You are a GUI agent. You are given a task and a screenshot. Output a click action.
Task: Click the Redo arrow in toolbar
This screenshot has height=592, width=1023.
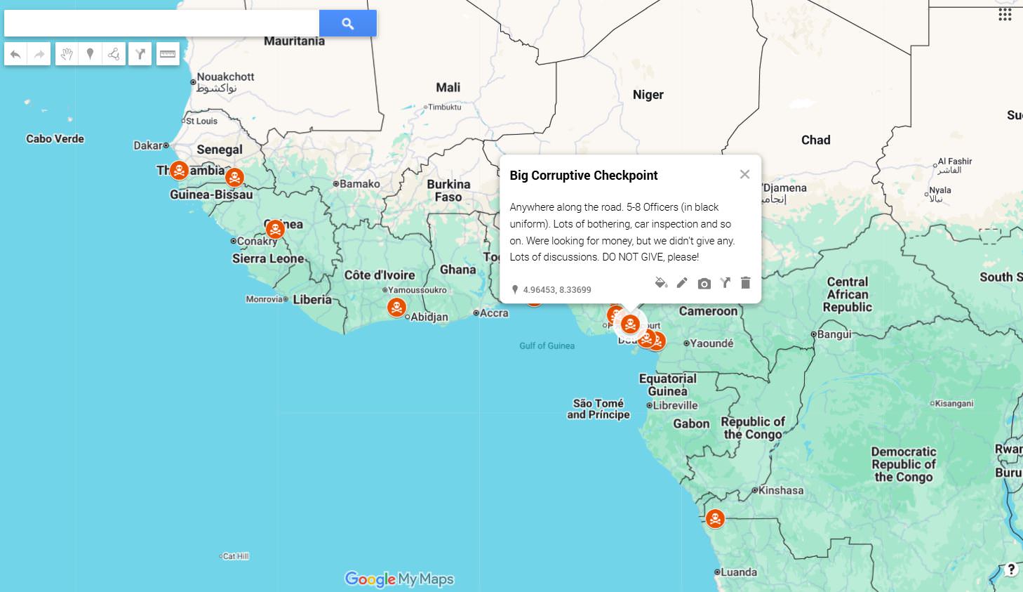click(x=39, y=54)
